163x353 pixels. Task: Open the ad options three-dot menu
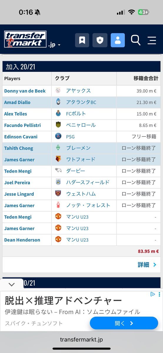(x=159, y=294)
